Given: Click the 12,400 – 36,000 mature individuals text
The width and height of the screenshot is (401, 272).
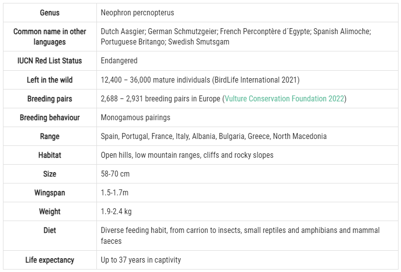Looking at the screenshot, I should [200, 80].
